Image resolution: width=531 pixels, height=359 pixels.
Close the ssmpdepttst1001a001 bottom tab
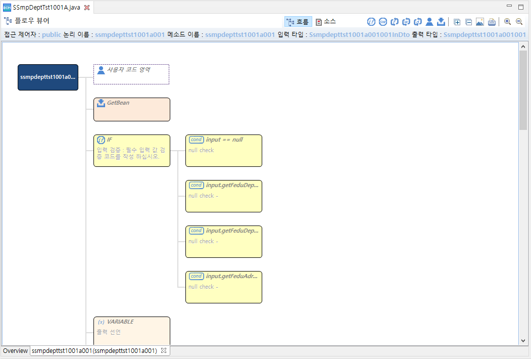pos(163,350)
